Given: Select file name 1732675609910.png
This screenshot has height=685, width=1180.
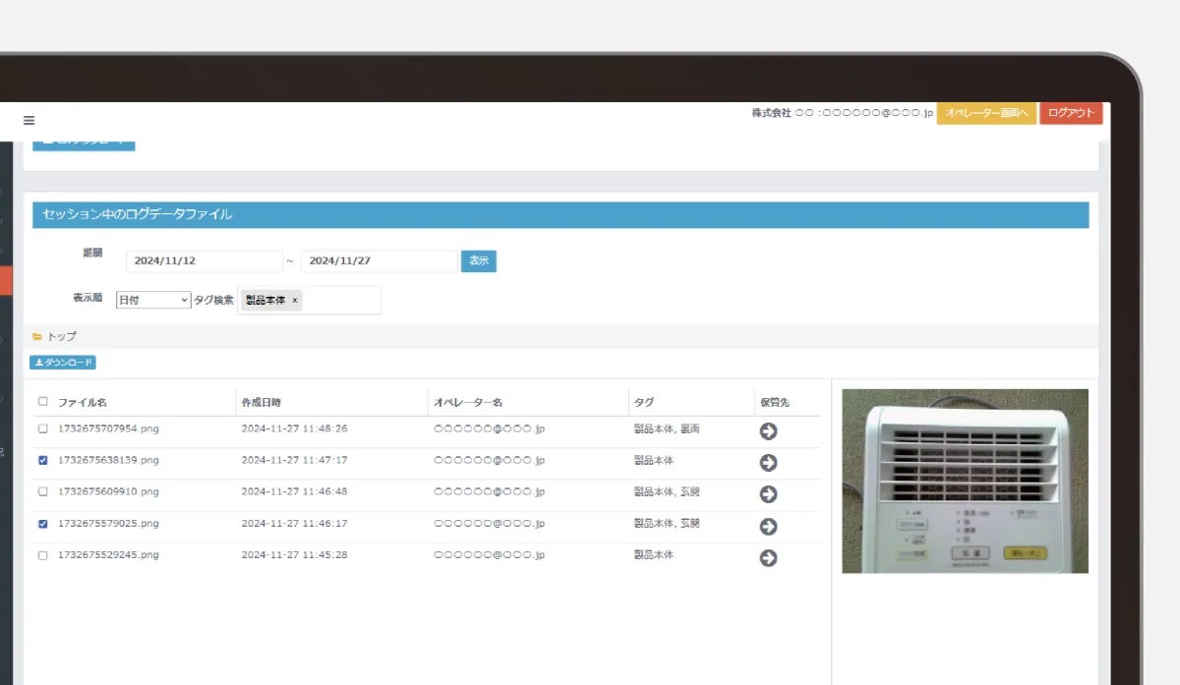Looking at the screenshot, I should (x=108, y=491).
